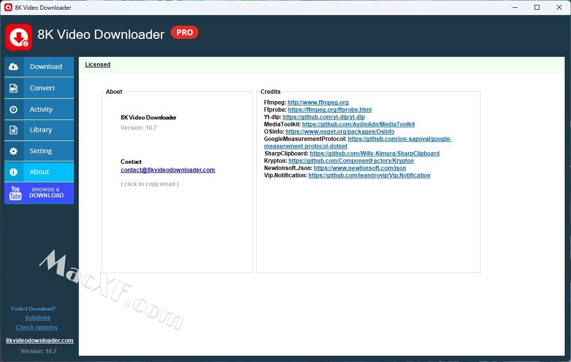Click the Library document icon
This screenshot has height=362, width=571.
[x=14, y=130]
